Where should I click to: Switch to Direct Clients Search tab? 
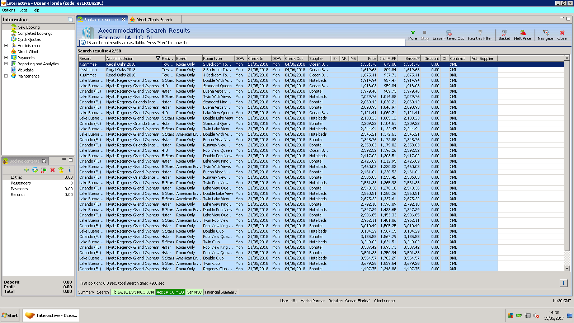point(154,20)
